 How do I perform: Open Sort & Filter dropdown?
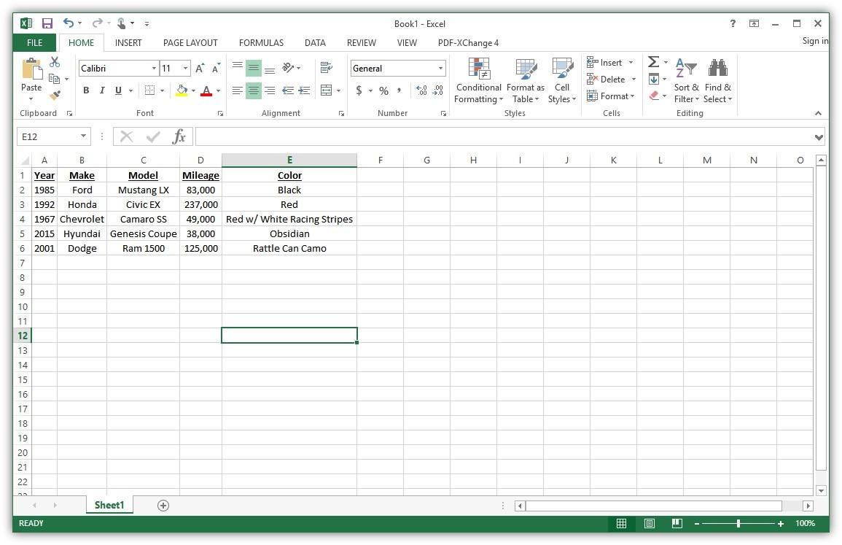click(686, 81)
